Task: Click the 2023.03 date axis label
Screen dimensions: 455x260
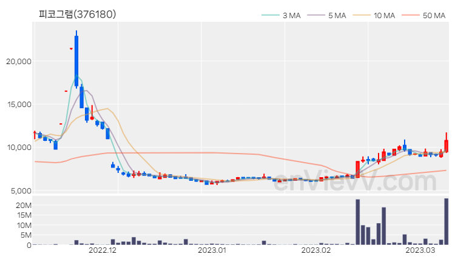Action: [x=420, y=250]
